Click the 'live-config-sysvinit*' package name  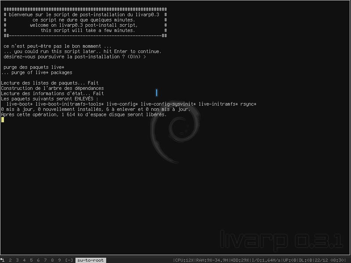tap(168, 104)
